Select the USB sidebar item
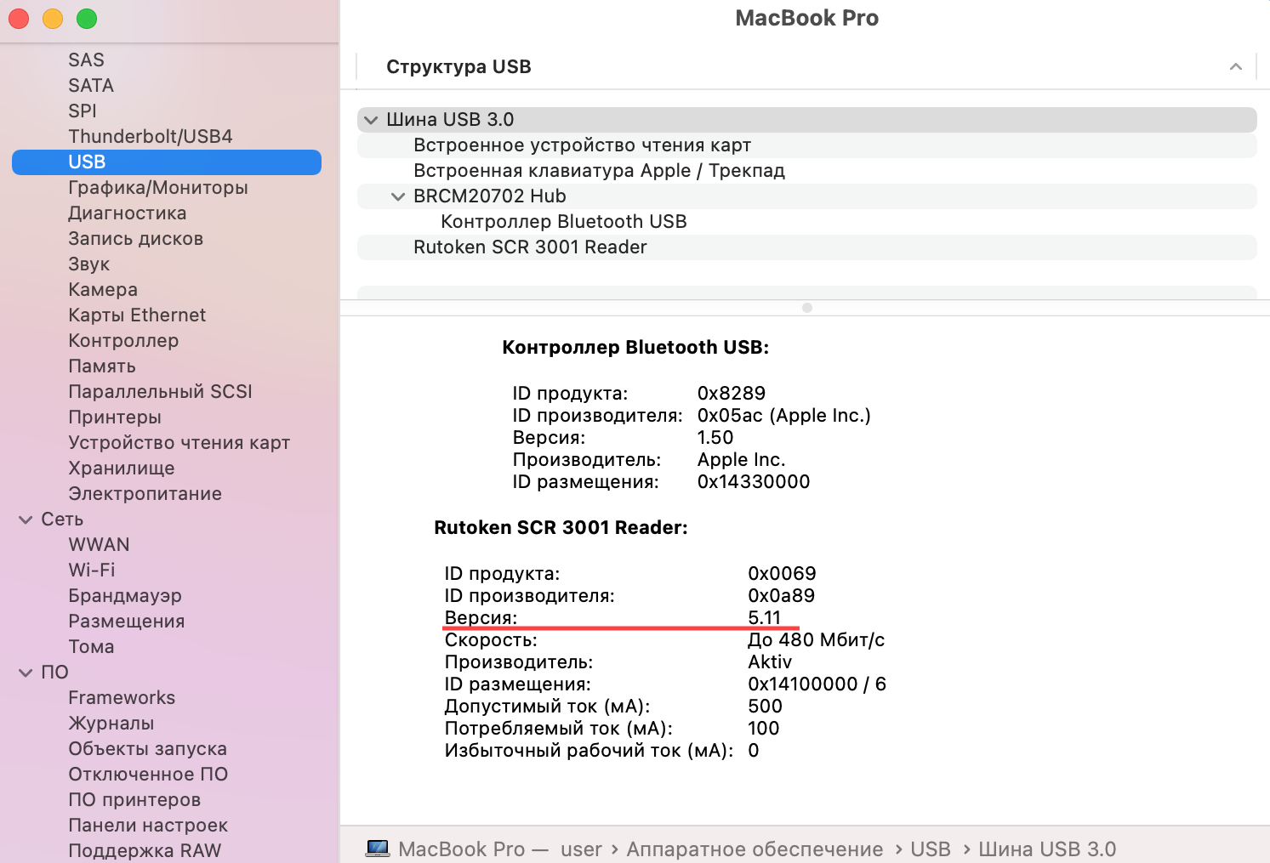This screenshot has width=1270, height=863. click(167, 162)
